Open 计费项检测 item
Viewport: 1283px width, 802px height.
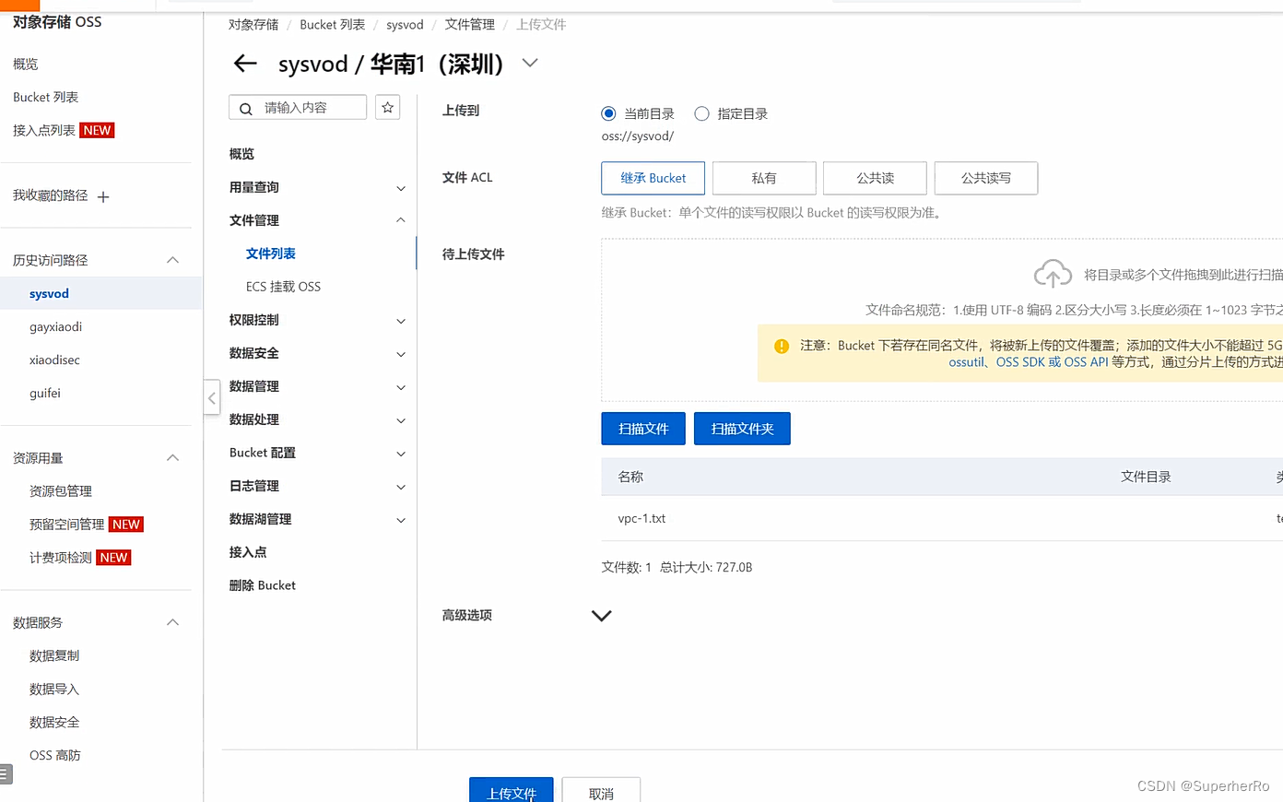point(61,558)
